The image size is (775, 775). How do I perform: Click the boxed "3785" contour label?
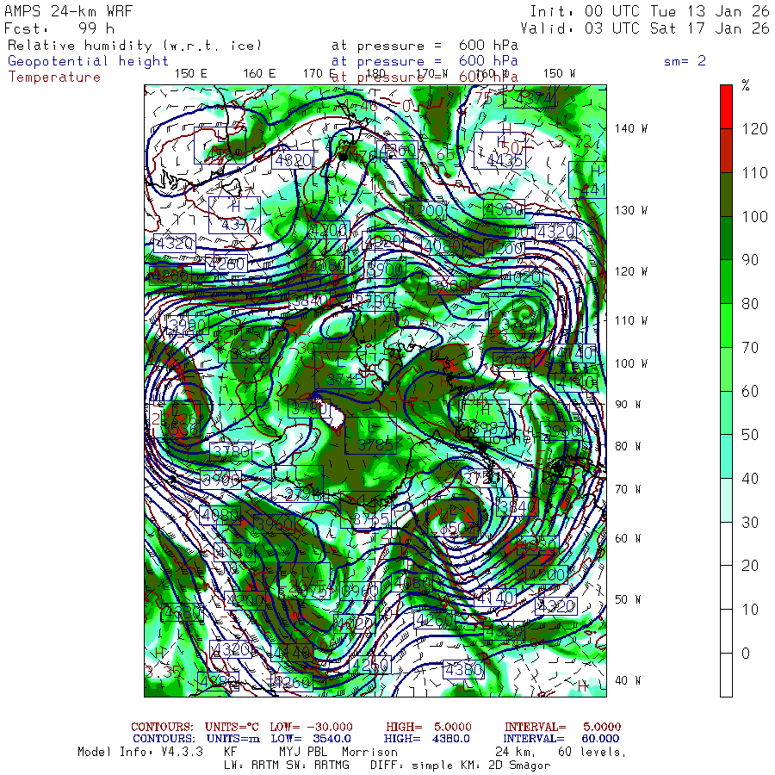tap(375, 445)
